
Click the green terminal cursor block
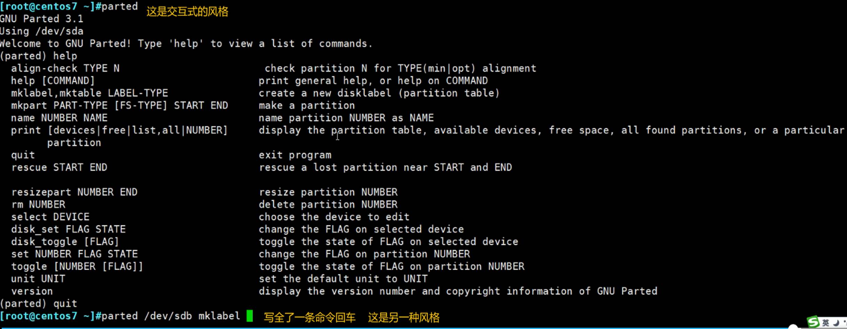point(250,316)
